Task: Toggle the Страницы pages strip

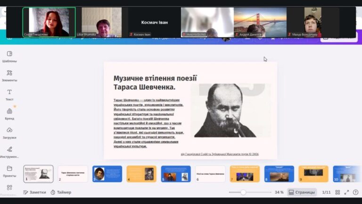Action: (301, 192)
